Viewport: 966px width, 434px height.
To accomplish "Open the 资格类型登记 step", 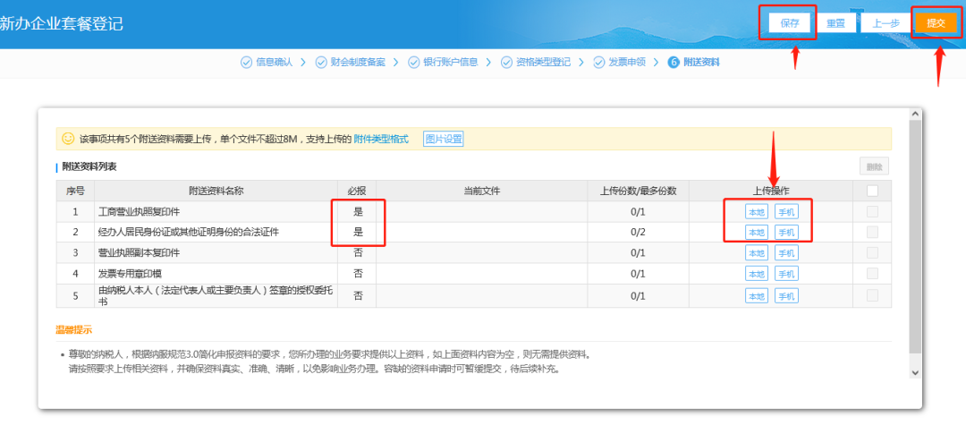I will tap(544, 63).
